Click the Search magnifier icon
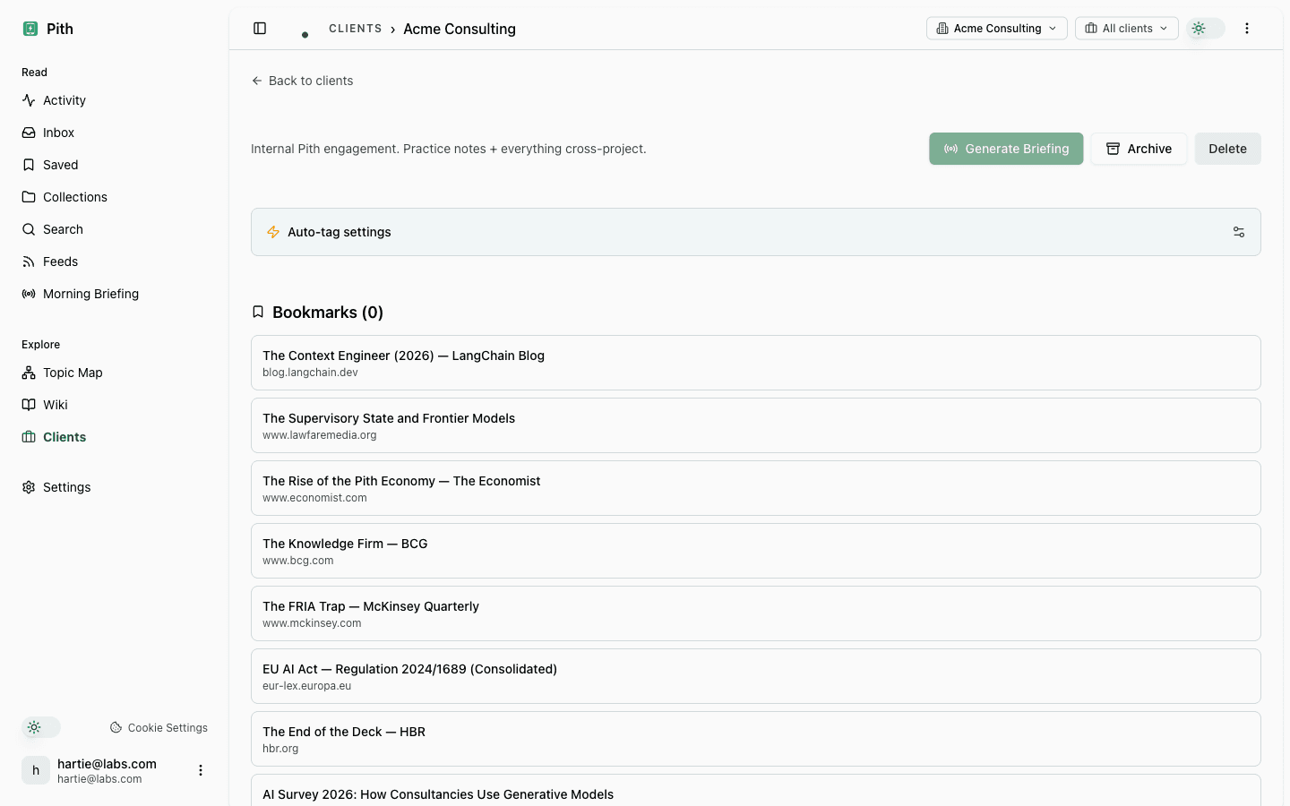This screenshot has height=806, width=1290. click(29, 229)
